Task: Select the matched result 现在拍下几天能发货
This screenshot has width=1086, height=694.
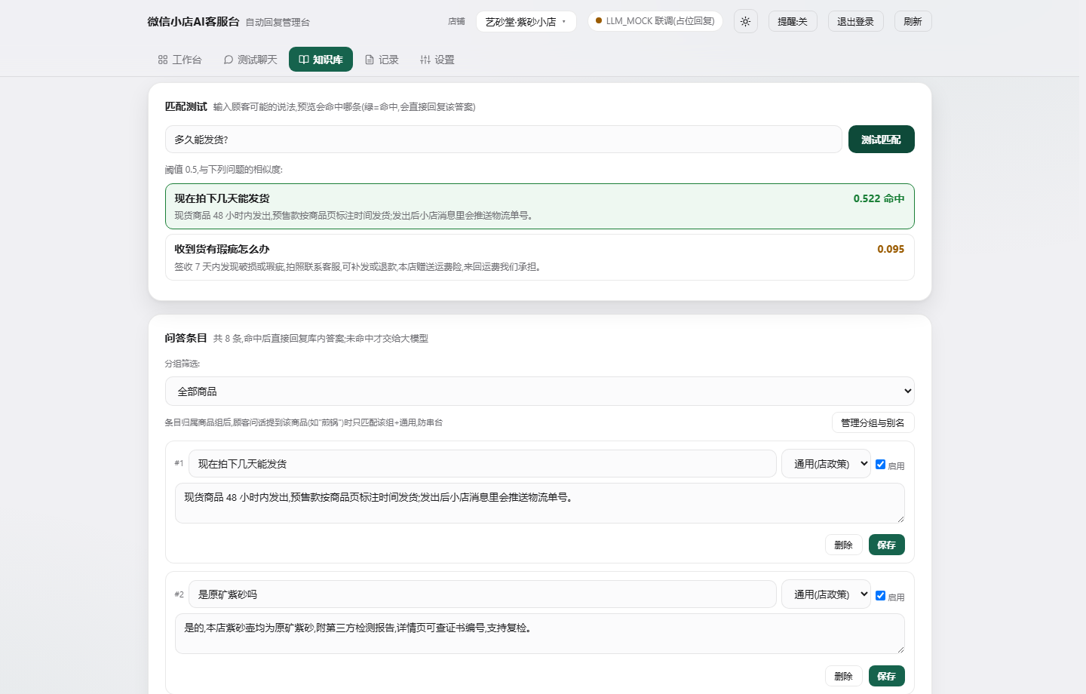Action: point(539,206)
